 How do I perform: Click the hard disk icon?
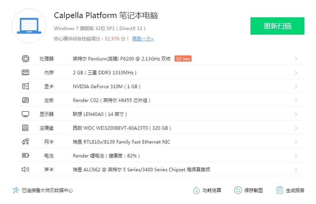coord(25,128)
